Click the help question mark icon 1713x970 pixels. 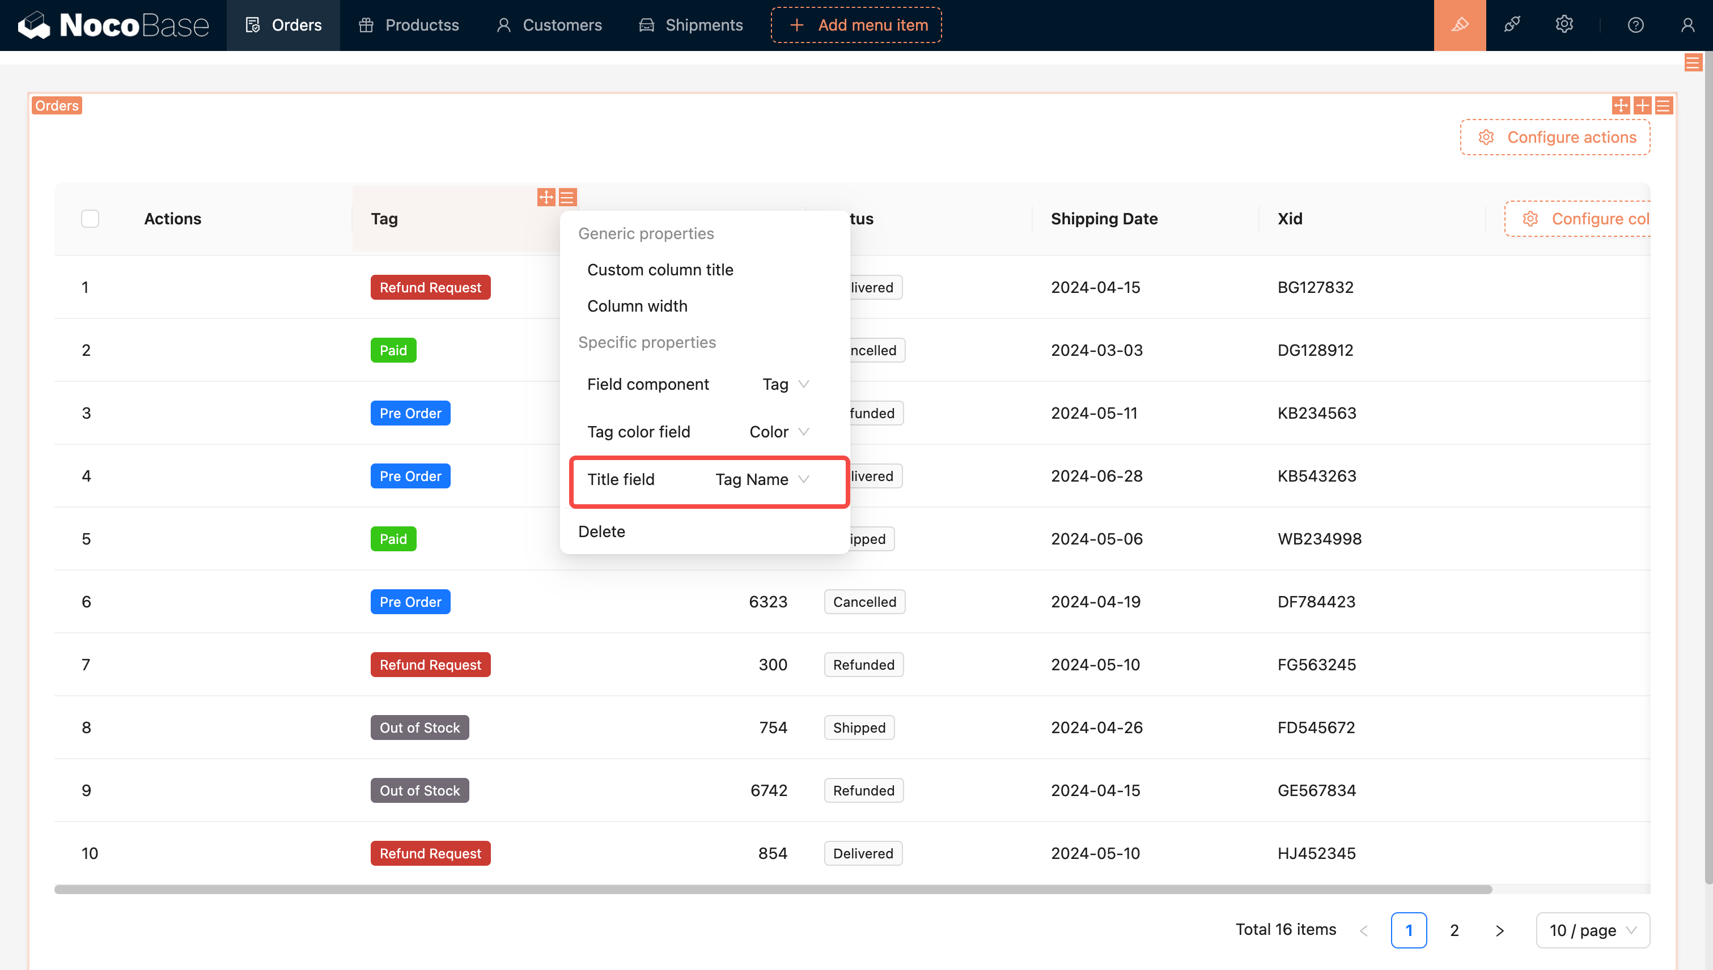click(1635, 25)
